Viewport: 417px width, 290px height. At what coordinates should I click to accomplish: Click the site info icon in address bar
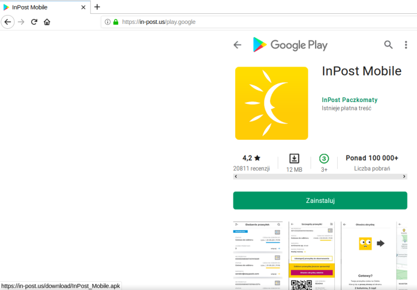[108, 22]
